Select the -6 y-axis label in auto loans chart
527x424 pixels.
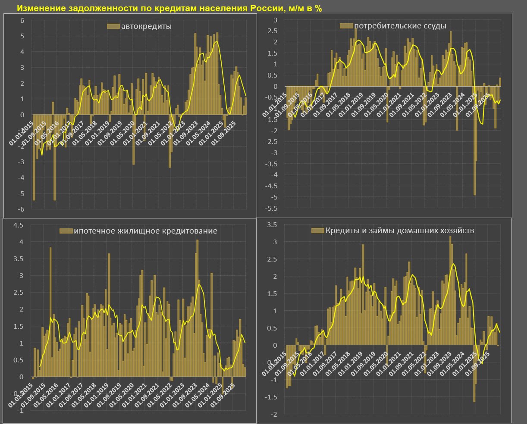(20, 209)
